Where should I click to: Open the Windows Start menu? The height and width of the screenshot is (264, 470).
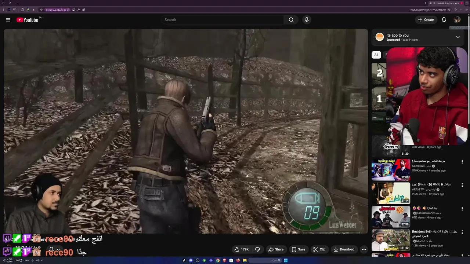(286, 260)
